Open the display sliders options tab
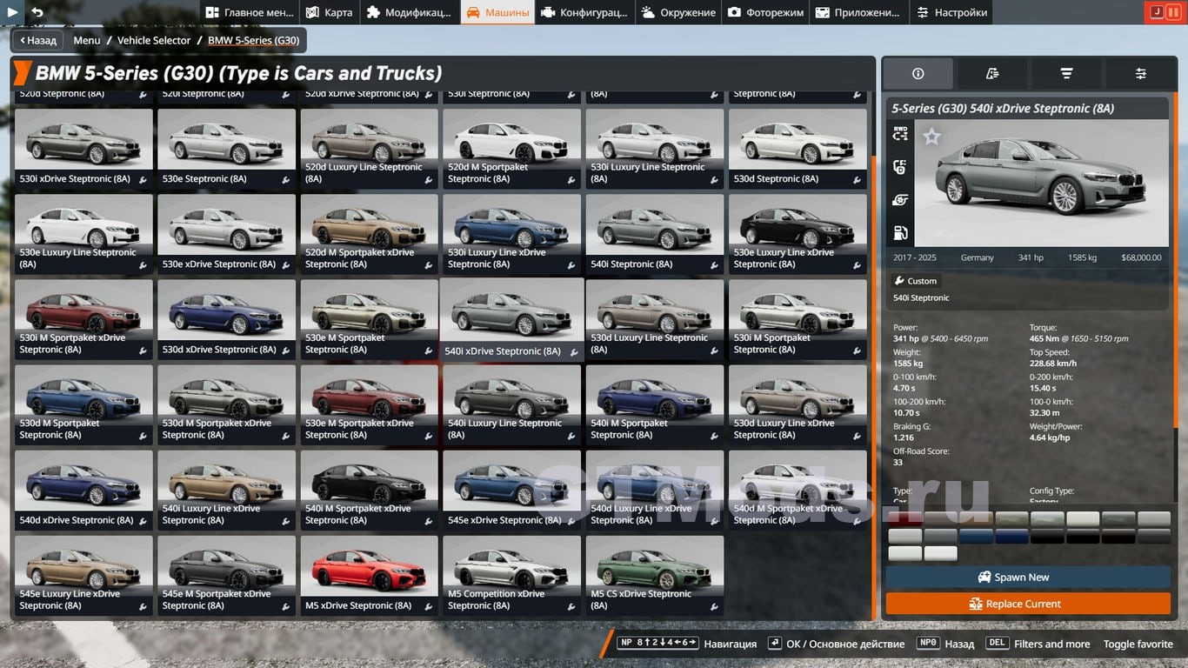This screenshot has height=668, width=1188. tap(1140, 74)
